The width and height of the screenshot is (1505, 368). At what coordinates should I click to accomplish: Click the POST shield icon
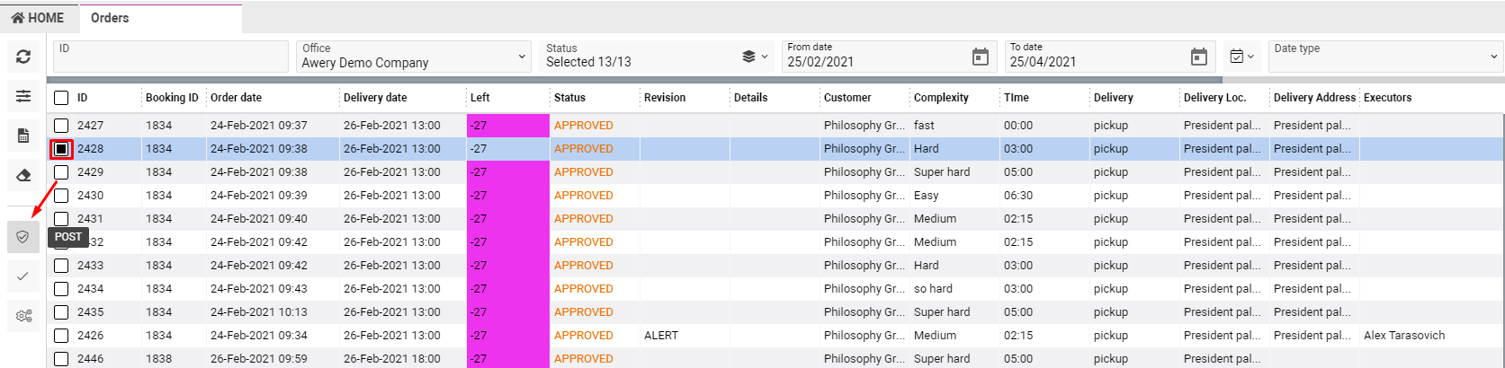coord(23,237)
